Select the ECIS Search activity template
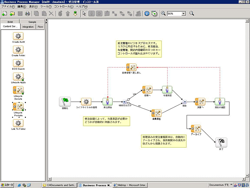The height and width of the screenshot is (188, 250). (18, 63)
